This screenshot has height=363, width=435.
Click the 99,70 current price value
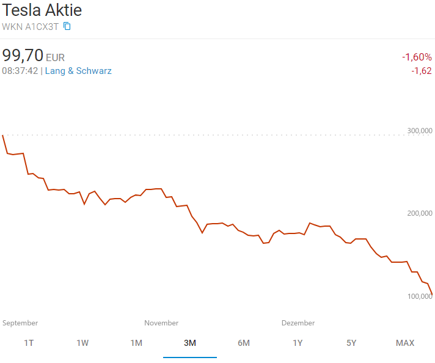(23, 56)
